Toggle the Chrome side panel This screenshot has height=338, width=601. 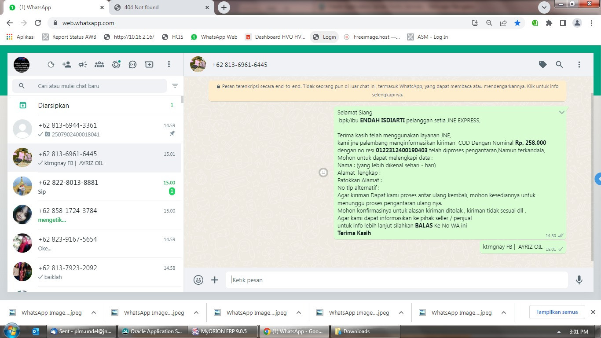563,23
